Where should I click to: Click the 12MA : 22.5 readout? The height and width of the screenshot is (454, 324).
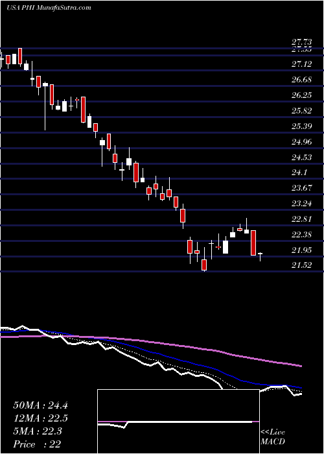tap(40, 418)
